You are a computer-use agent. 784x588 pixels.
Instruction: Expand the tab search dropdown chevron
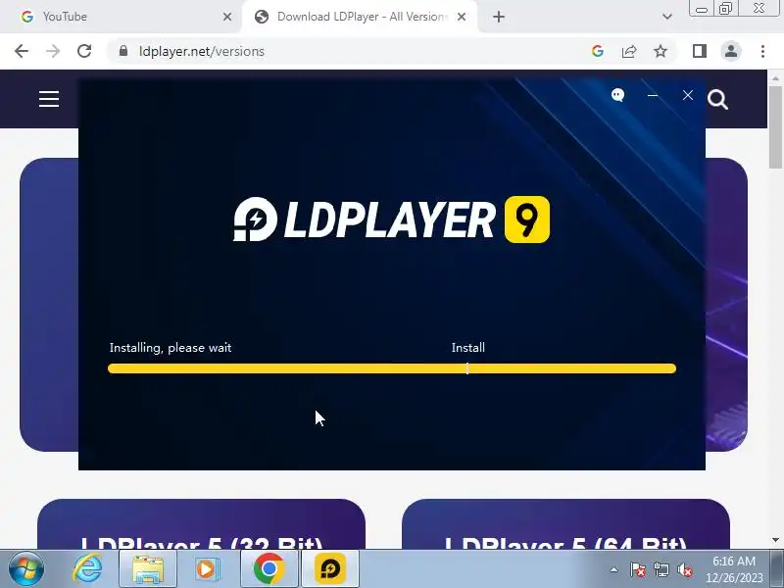click(667, 17)
